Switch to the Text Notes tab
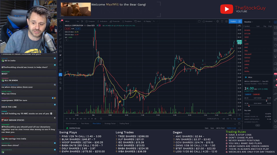 (x=85, y=124)
